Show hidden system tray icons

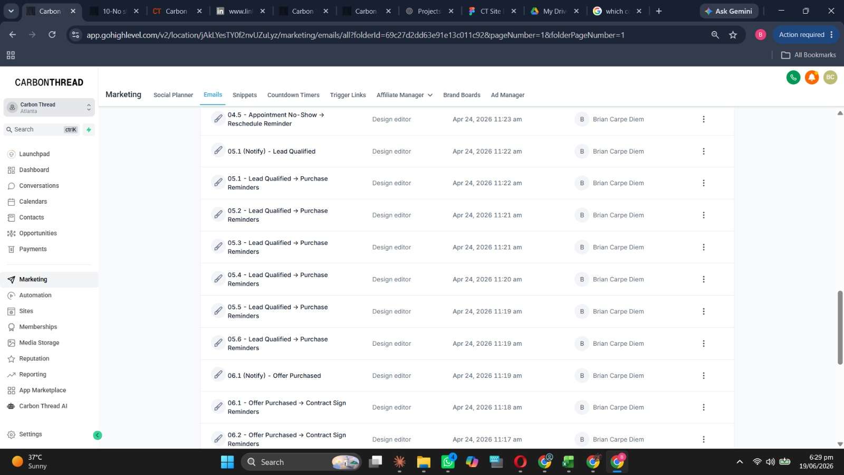[x=740, y=462]
